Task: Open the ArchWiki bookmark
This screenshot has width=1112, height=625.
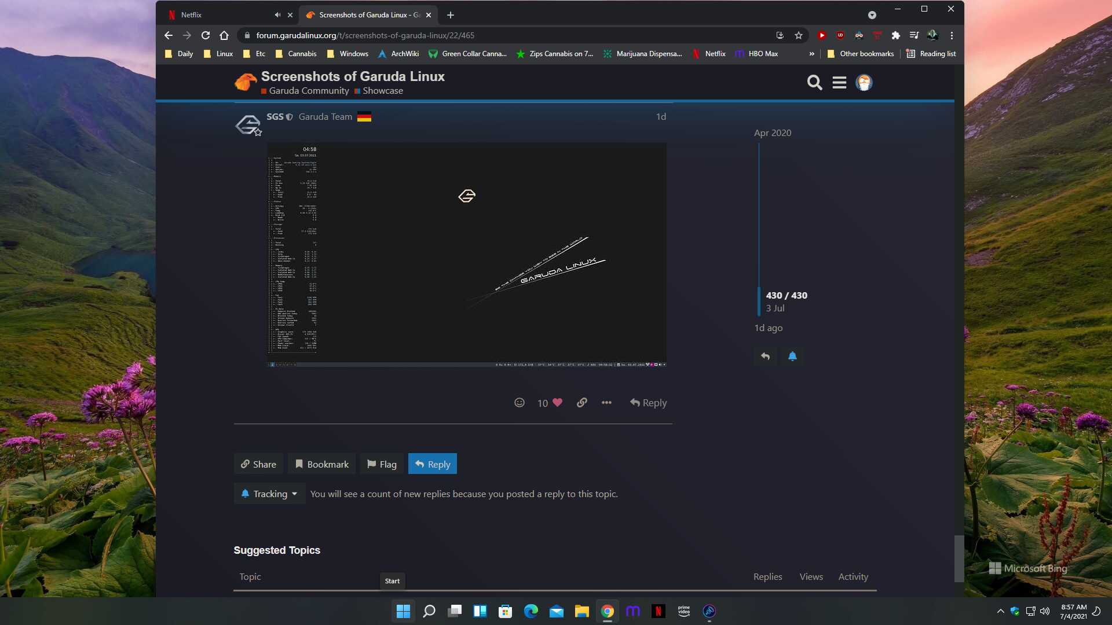Action: pyautogui.click(x=398, y=54)
